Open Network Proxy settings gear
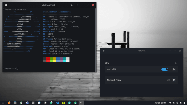This screenshot has height=105, width=187. point(174,80)
